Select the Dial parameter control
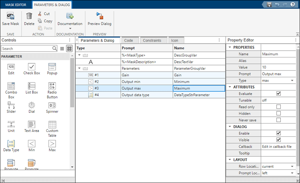 [x=32, y=105]
